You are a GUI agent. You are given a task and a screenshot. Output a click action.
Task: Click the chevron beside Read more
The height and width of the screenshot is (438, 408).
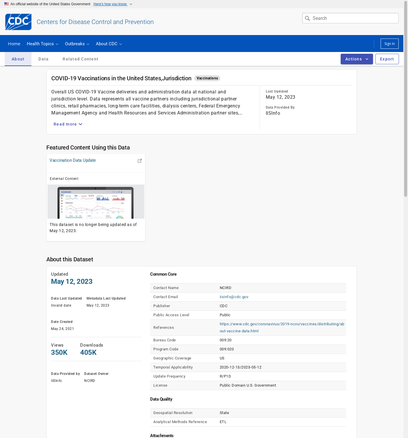coord(81,124)
